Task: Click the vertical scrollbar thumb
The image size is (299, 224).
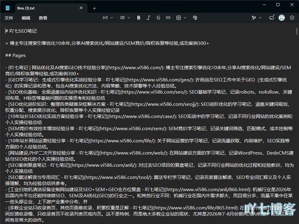Action: [x=297, y=31]
